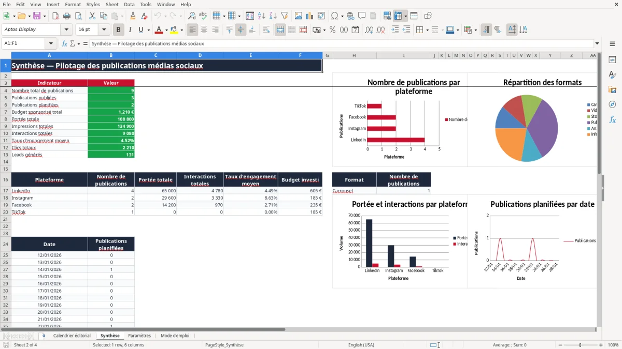Viewport: 622px width, 349px height.
Task: Insert a hyperlink via globe icon
Action: tap(350, 16)
